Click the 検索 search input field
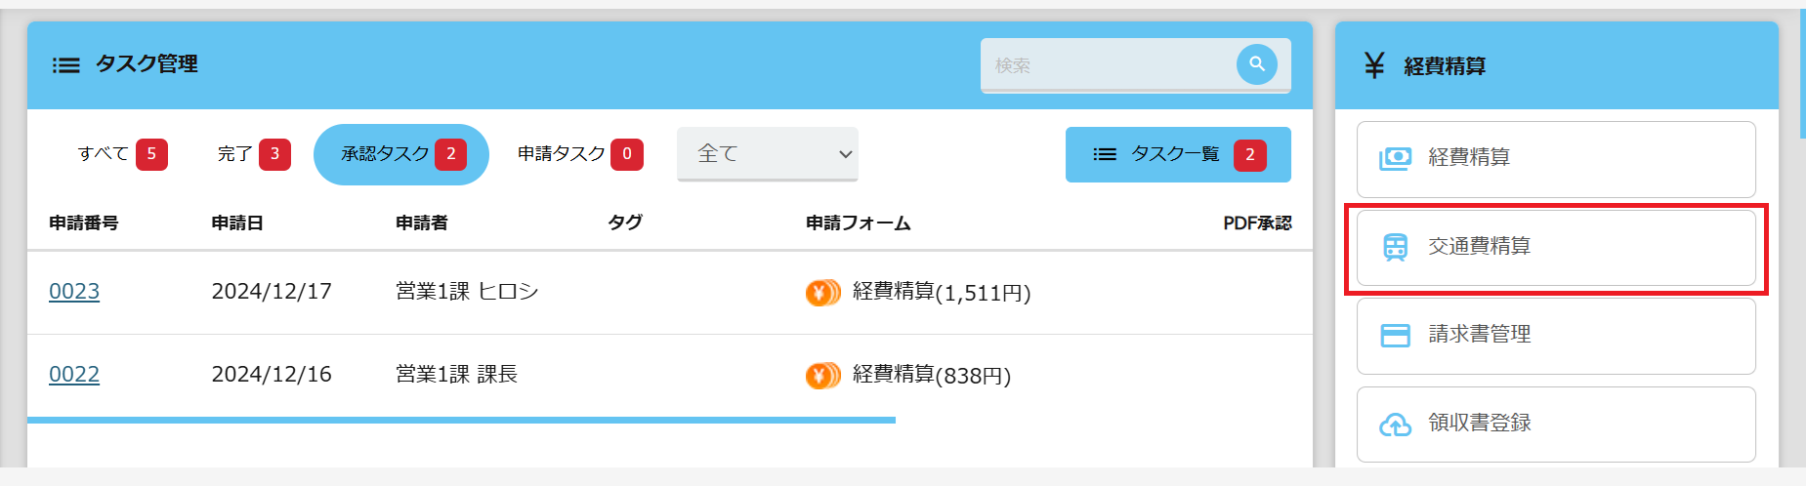 [1108, 65]
